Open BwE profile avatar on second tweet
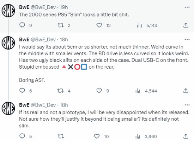This screenshot has width=194, height=141. 8,43
